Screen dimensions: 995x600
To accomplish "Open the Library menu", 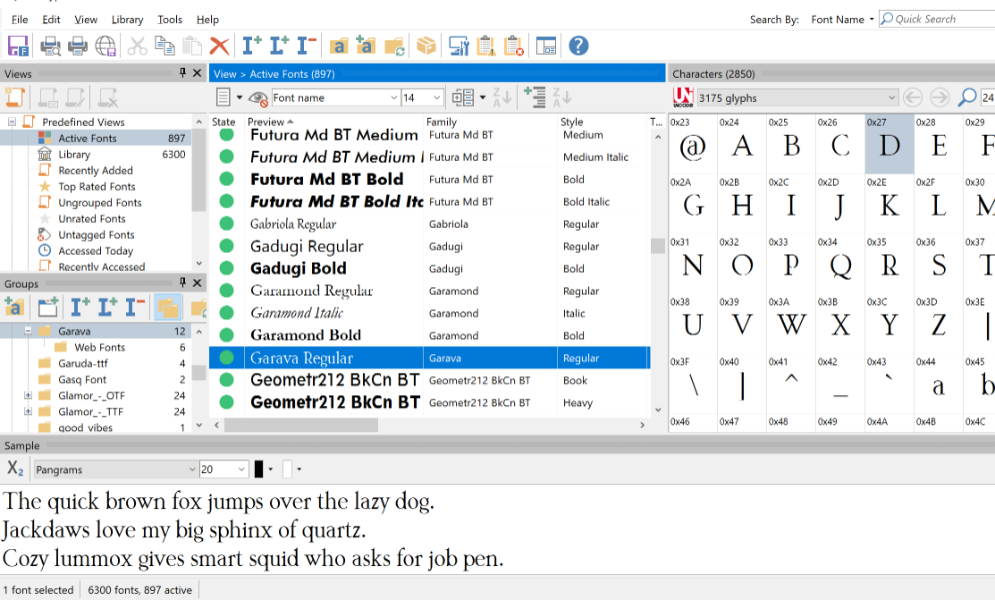I will [x=127, y=19].
